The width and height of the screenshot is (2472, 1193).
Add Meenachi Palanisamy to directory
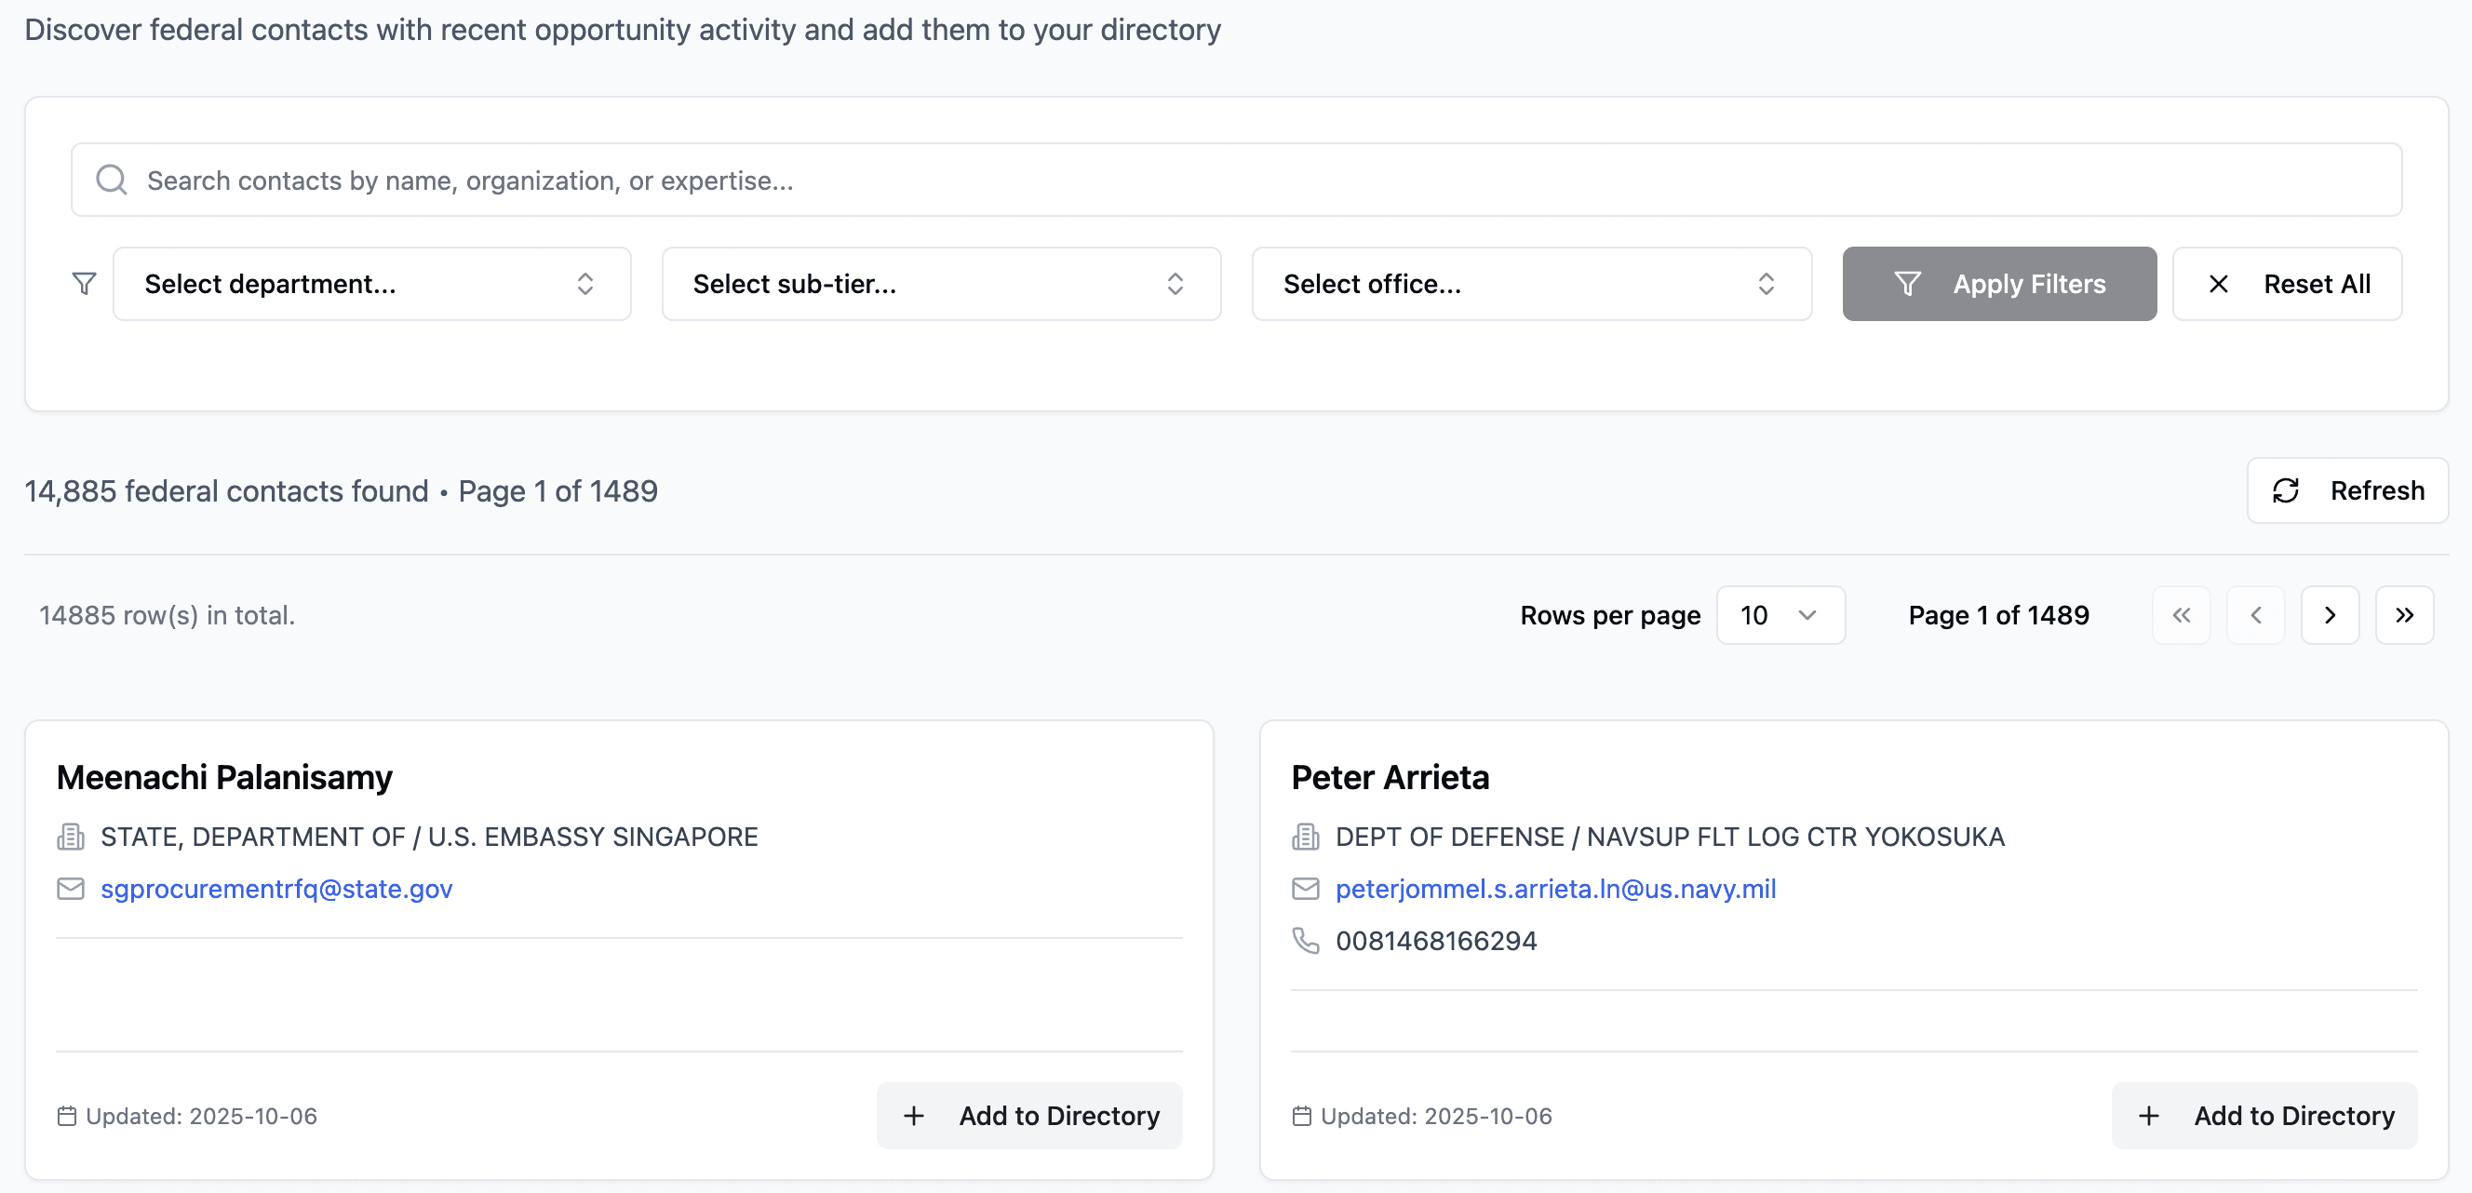pyautogui.click(x=1029, y=1115)
